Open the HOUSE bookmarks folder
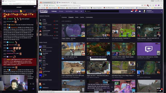166x93 pixels. click(119, 8)
